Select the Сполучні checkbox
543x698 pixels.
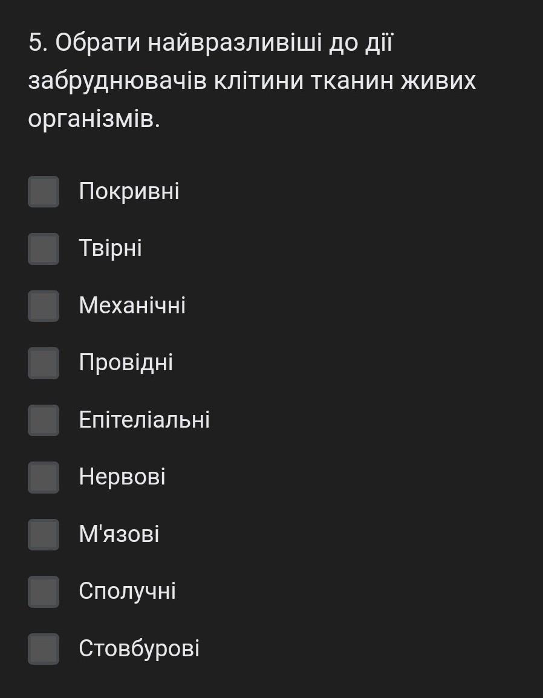(44, 592)
